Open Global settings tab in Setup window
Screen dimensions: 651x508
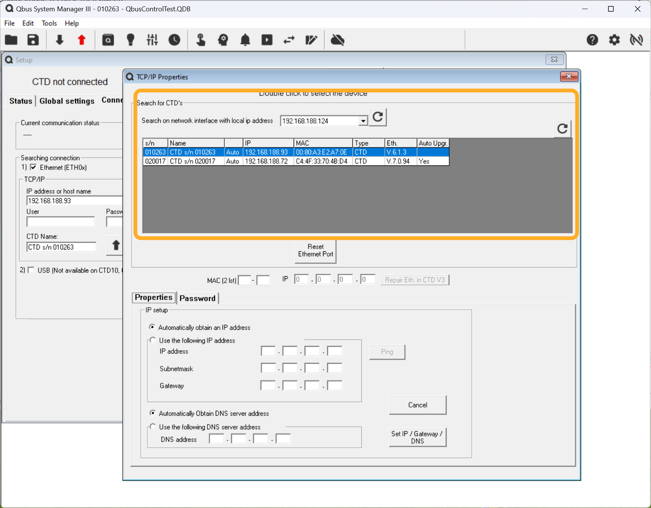[x=67, y=101]
